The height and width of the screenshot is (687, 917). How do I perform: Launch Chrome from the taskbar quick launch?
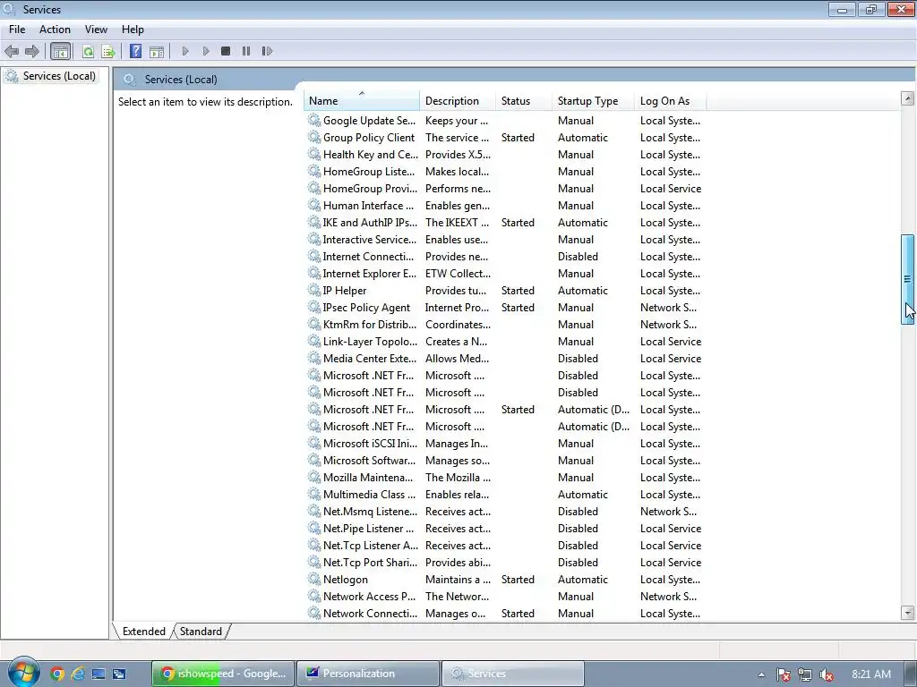[56, 674]
